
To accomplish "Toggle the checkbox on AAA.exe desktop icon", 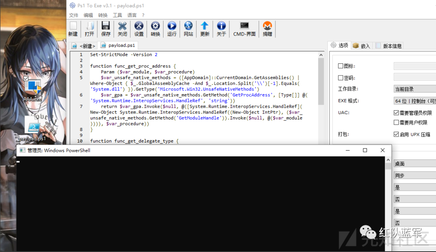I will coord(26,79).
